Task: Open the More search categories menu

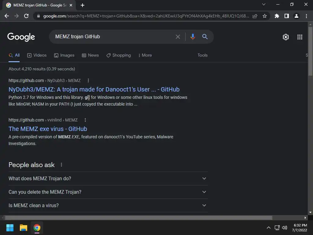Action: (x=145, y=55)
